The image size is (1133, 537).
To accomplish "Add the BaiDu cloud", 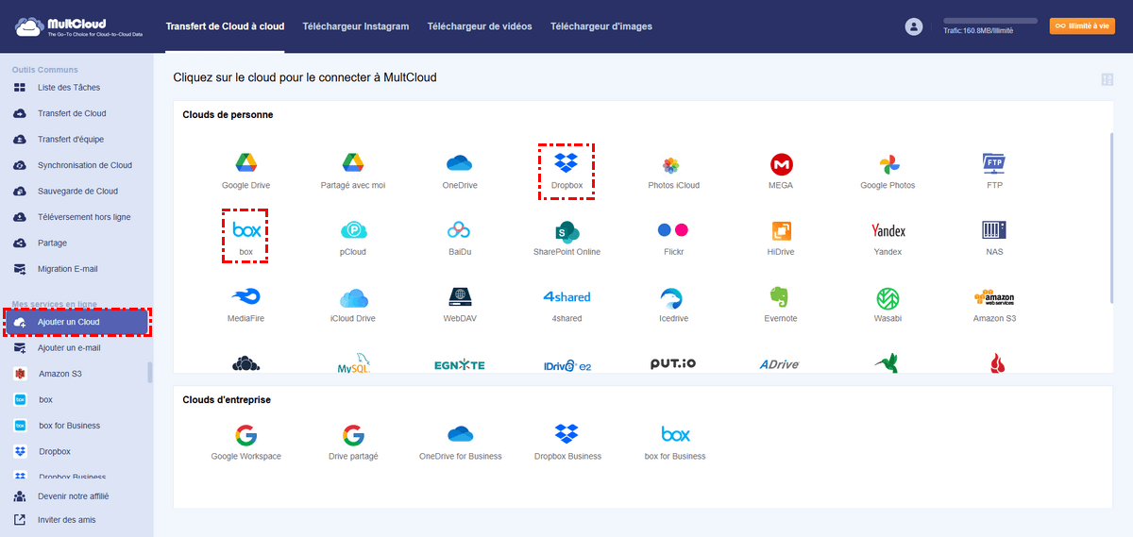I will tap(460, 238).
